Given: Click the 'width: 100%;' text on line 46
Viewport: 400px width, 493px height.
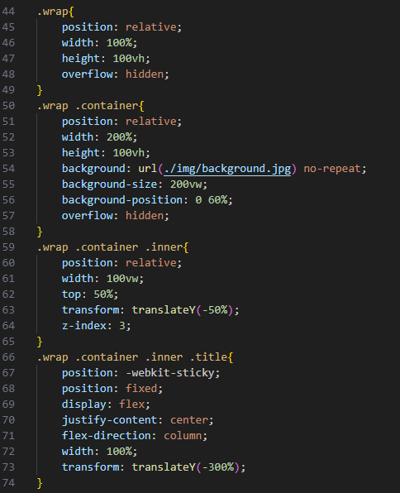Looking at the screenshot, I should pos(100,43).
